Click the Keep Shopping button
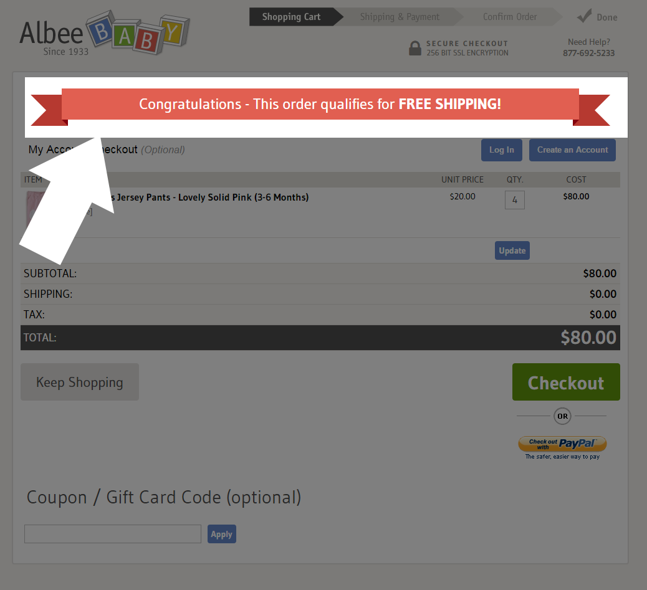647x590 pixels. click(x=80, y=382)
